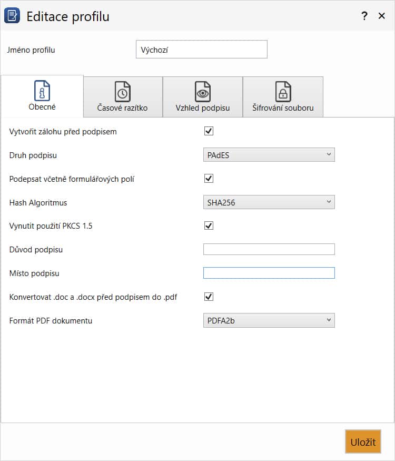
Task: Click the Konvertovat .doc a .docx label
Action: tap(93, 297)
